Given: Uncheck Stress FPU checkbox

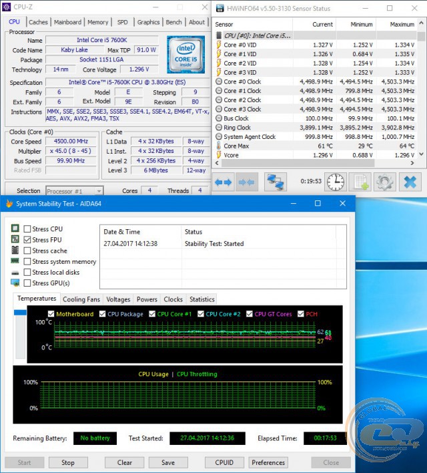Looking at the screenshot, I should [x=27, y=240].
